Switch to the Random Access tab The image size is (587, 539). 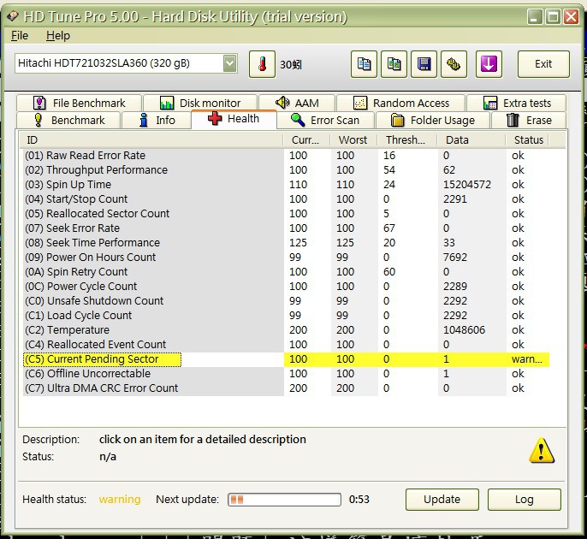(x=401, y=103)
